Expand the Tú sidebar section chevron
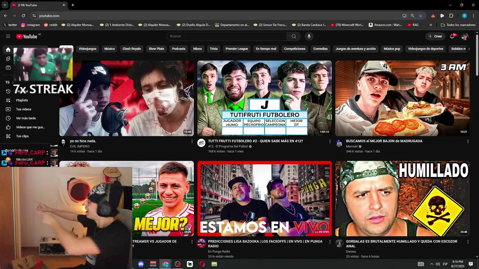 tap(13, 82)
